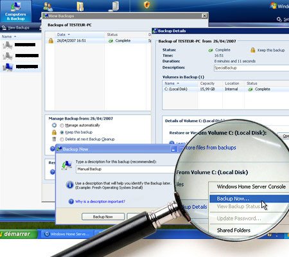289x257 pixels.
Task: Click green check Status icon in Backup Details
Action: [211, 50]
